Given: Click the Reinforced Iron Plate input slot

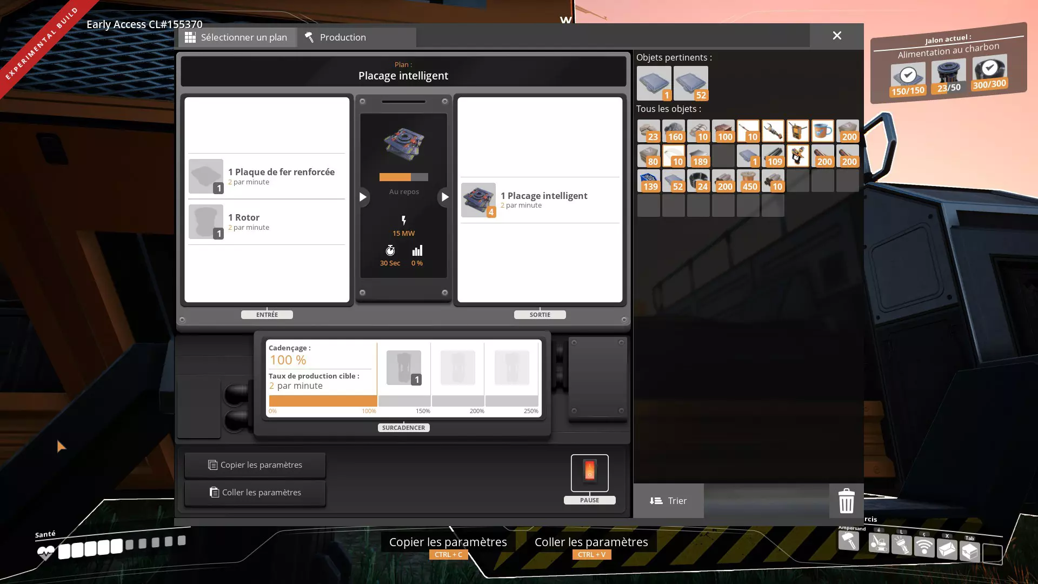Looking at the screenshot, I should coord(206,176).
